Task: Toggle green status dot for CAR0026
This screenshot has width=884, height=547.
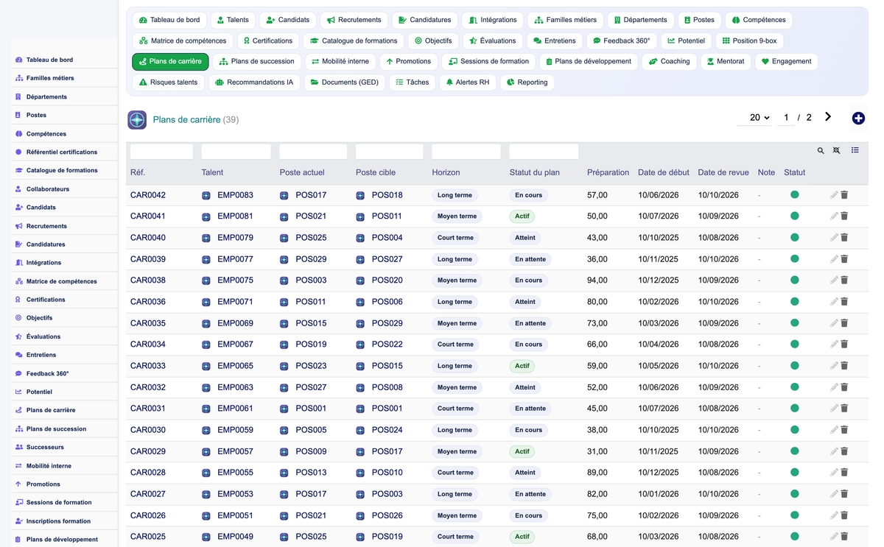Action: tap(795, 515)
